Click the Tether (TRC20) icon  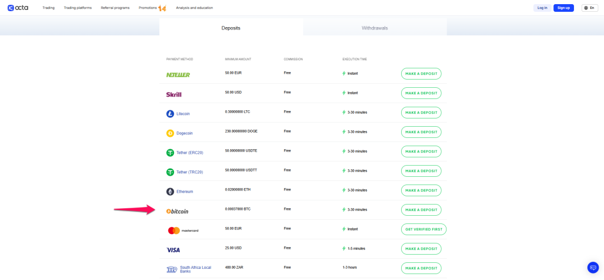tap(170, 172)
